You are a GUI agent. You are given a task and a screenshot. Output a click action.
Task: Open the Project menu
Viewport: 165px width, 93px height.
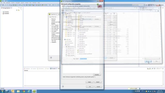tap(27, 3)
